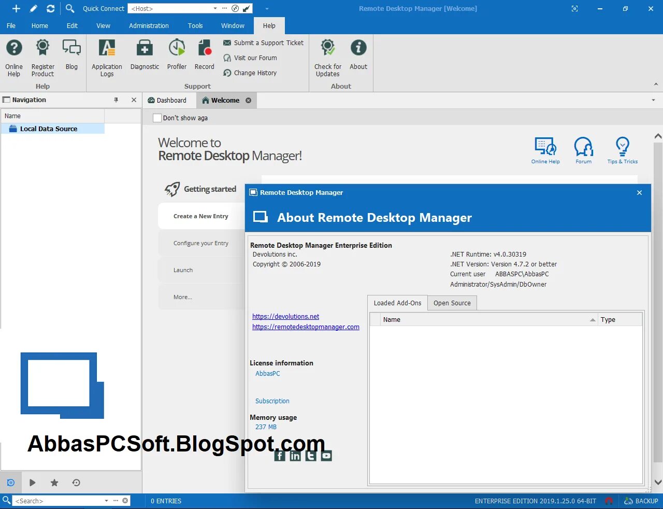Collapse the ribbon with the arrow
The image size is (663, 509).
656,84
